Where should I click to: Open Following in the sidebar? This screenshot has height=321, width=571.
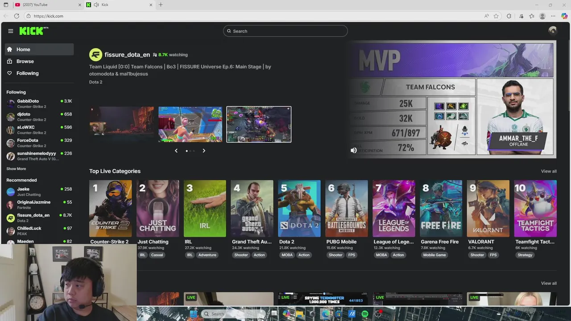click(39, 73)
